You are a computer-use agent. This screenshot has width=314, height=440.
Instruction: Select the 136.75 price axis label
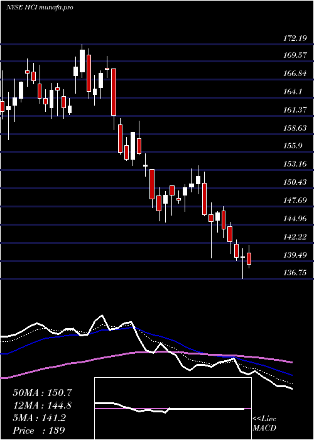tap(295, 273)
